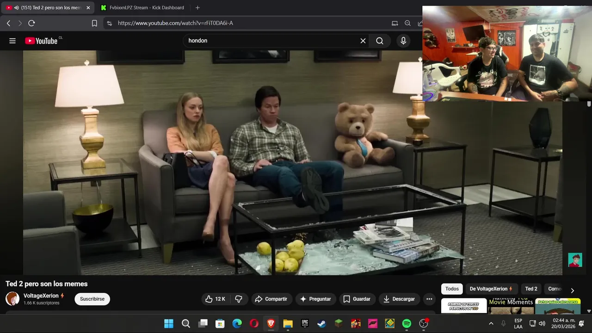592x333 pixels.
Task: Open the clock showing 02:44 a. m.
Action: (x=563, y=323)
